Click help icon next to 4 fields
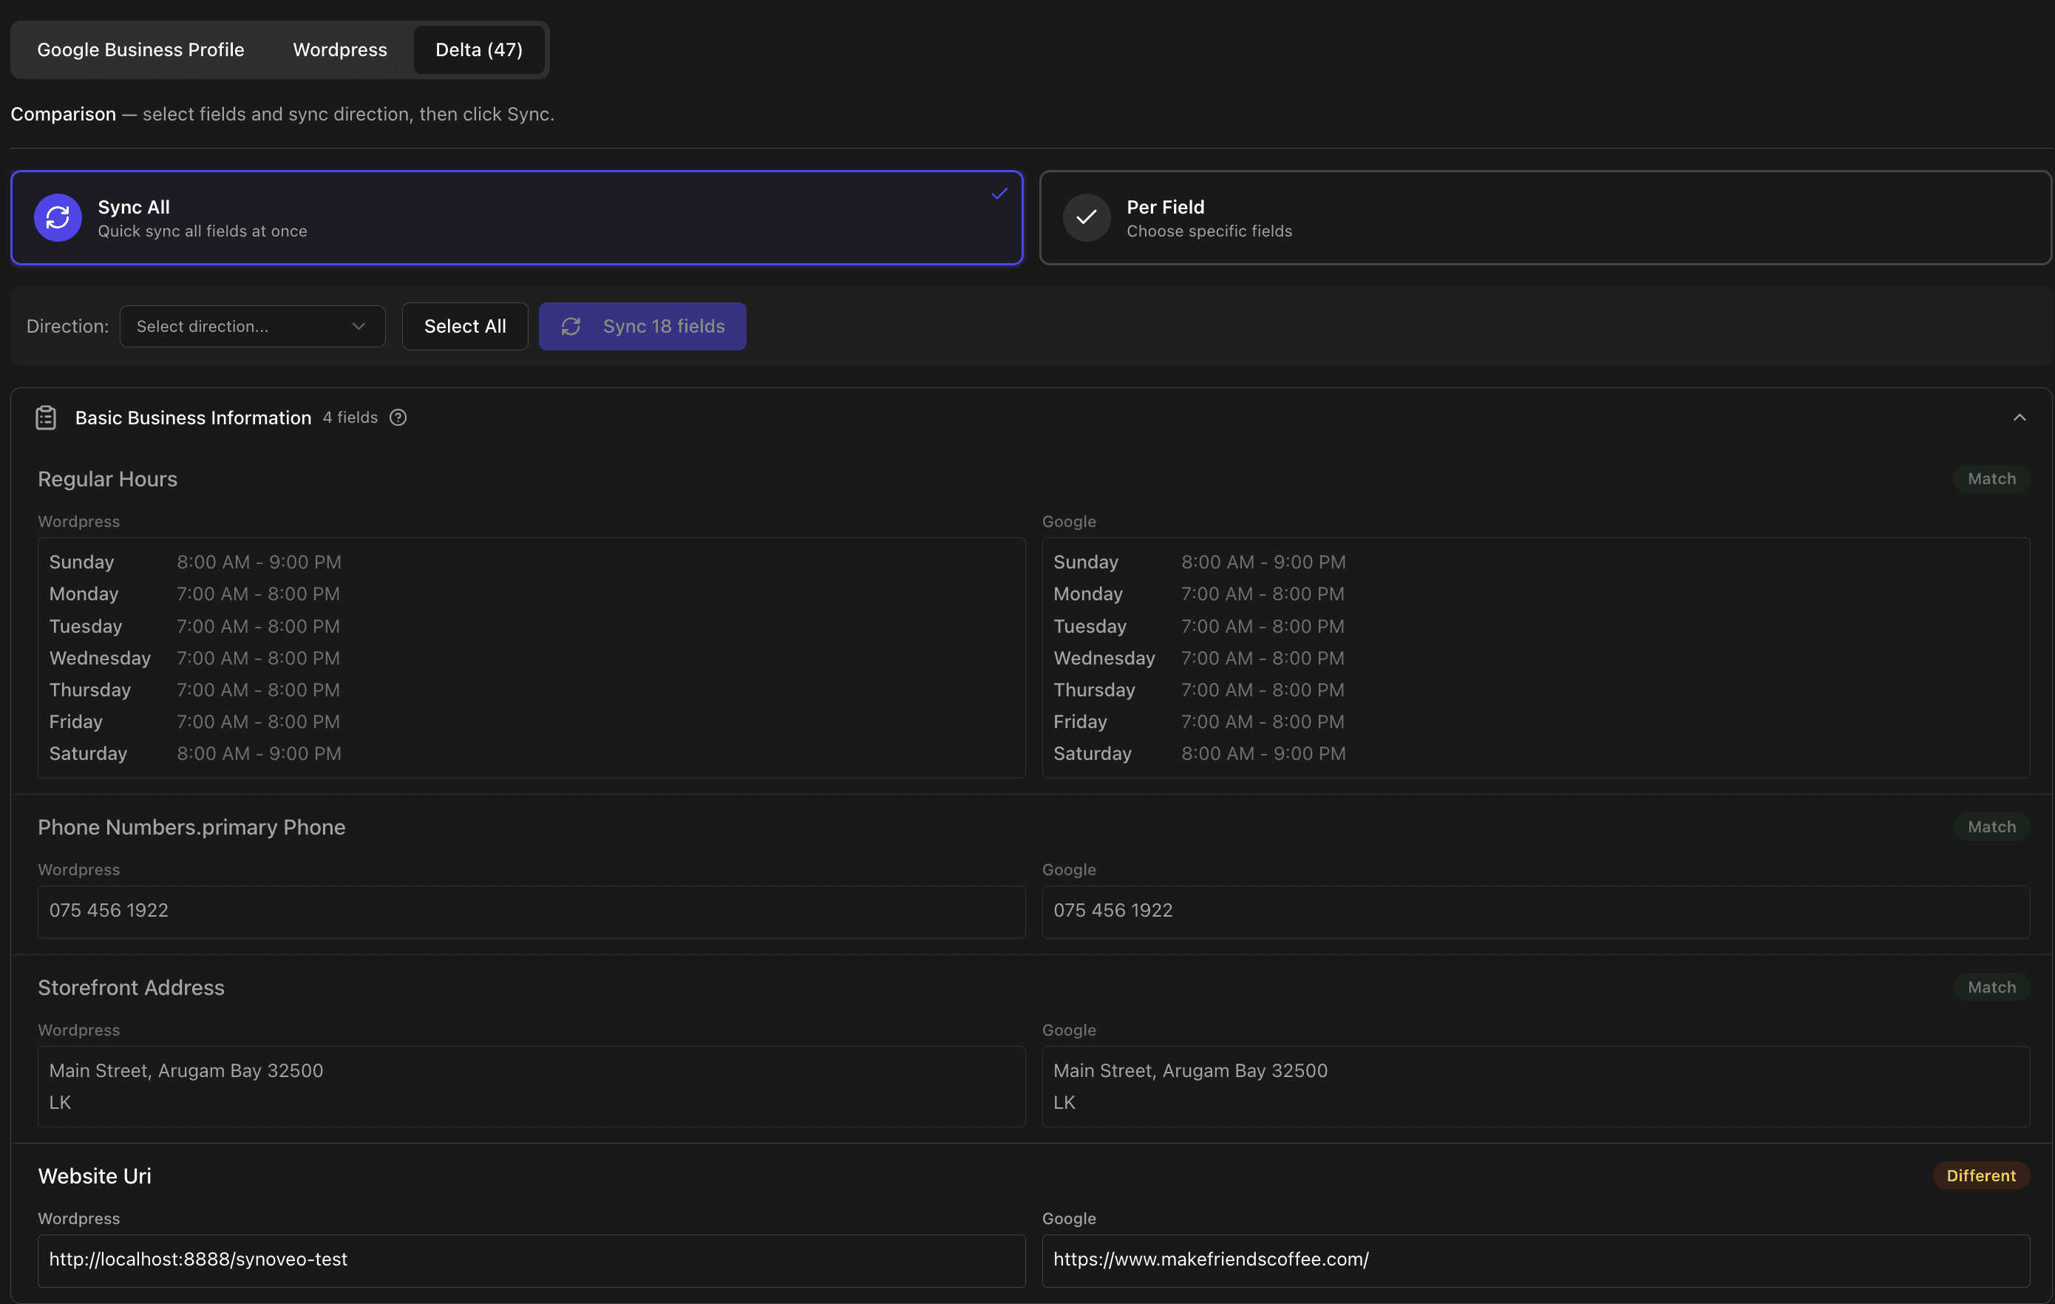Image resolution: width=2055 pixels, height=1304 pixels. [398, 418]
